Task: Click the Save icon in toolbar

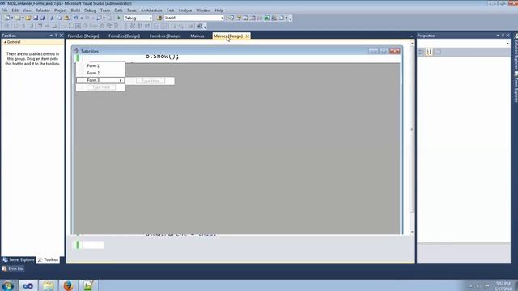Action: click(x=36, y=18)
